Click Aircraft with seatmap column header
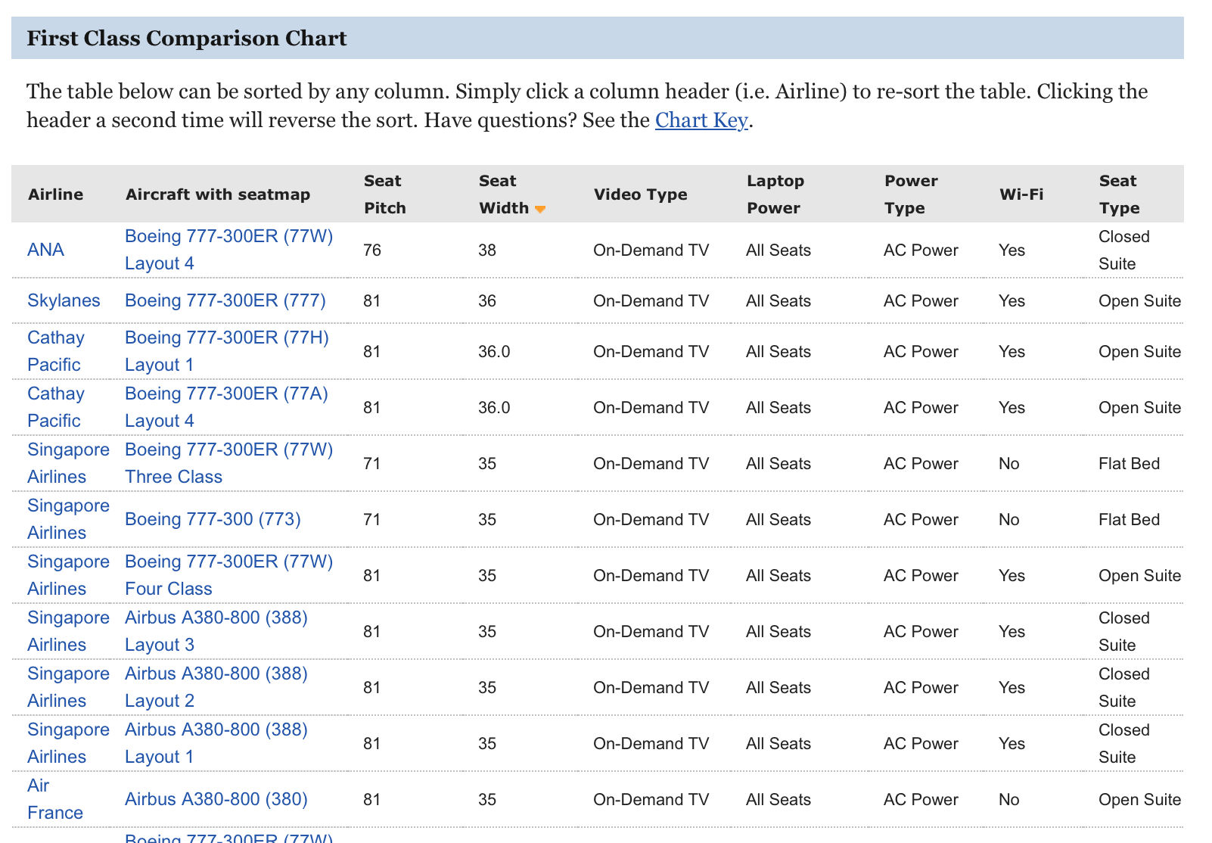Screen dimensions: 1212x843 (218, 194)
